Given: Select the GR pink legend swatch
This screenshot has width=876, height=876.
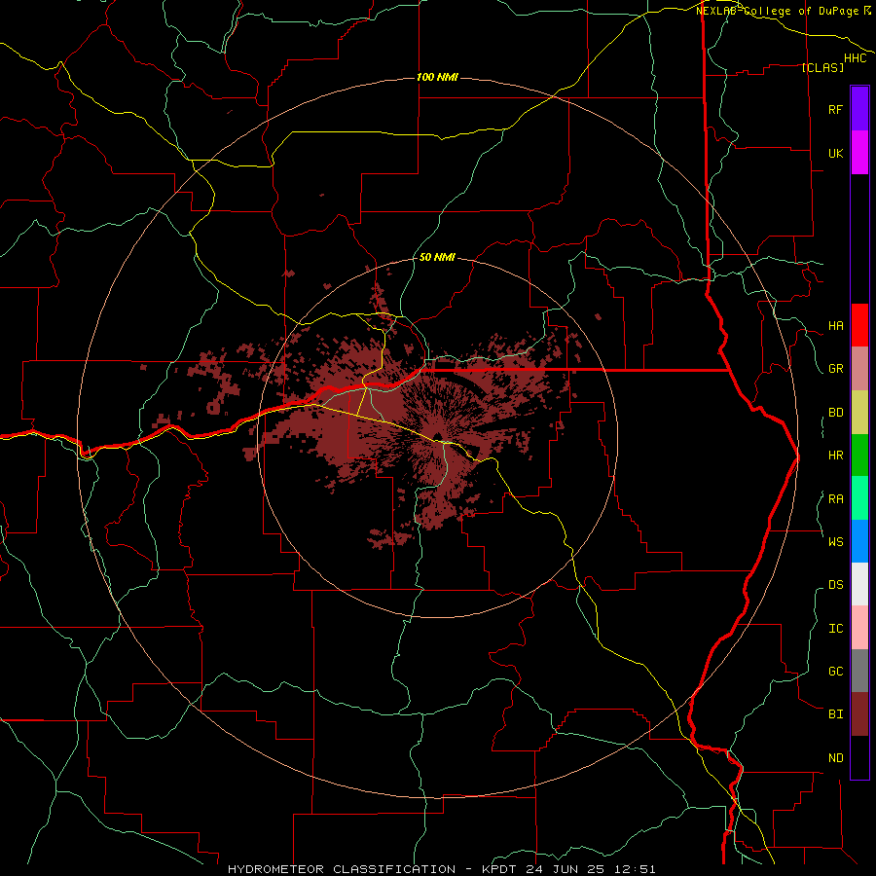Looking at the screenshot, I should 859,369.
